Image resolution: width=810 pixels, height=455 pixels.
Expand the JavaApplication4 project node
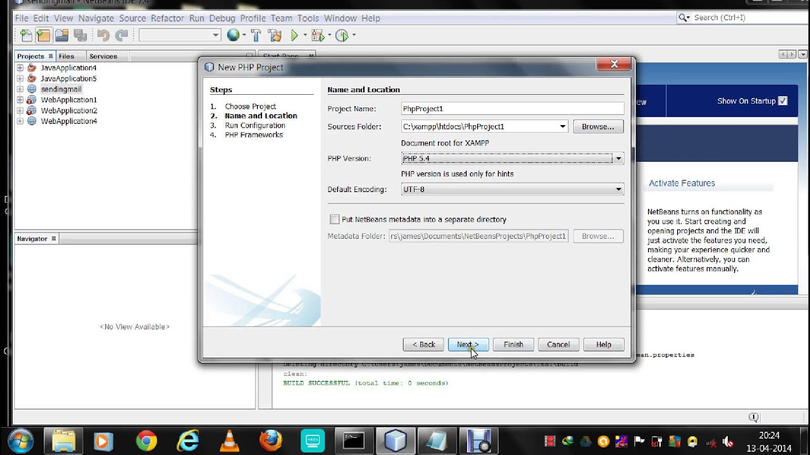pyautogui.click(x=20, y=68)
